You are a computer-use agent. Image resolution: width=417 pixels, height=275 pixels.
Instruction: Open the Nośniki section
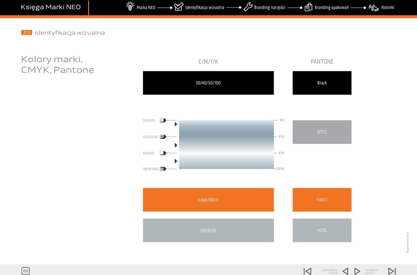pyautogui.click(x=388, y=7)
